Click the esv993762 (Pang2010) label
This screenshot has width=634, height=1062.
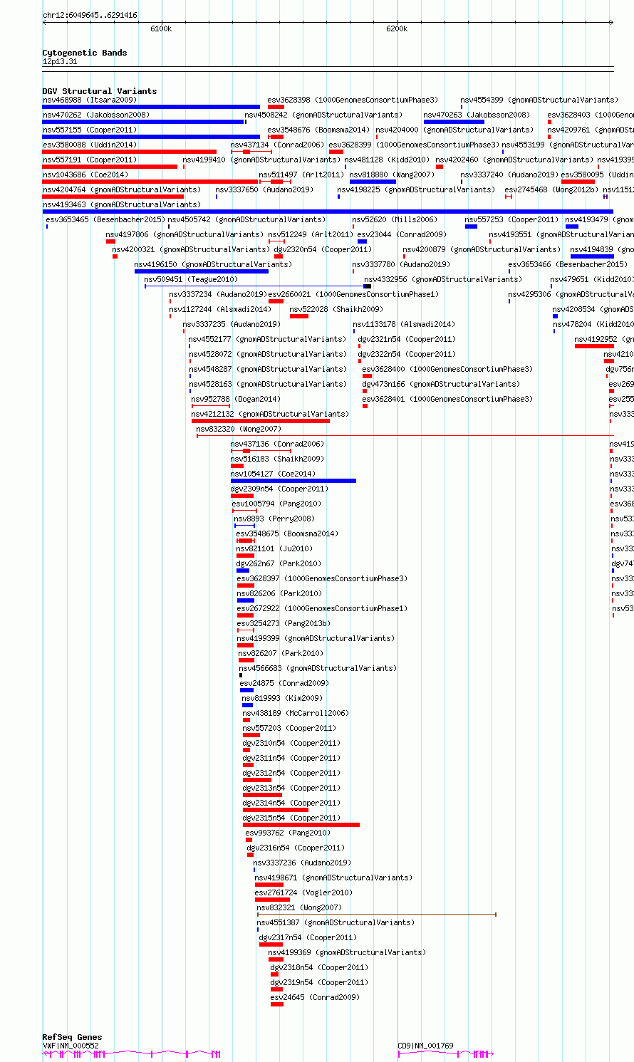point(288,833)
